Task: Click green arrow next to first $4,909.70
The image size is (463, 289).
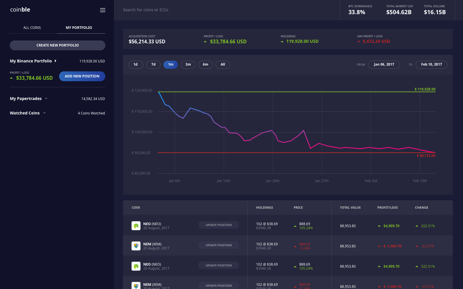Action: tap(379, 226)
